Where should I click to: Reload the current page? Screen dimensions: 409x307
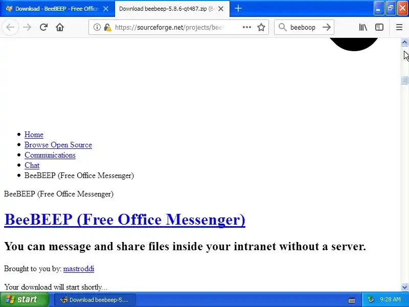[43, 27]
